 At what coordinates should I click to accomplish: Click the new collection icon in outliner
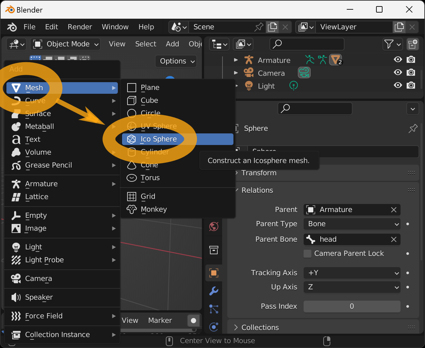pyautogui.click(x=412, y=44)
